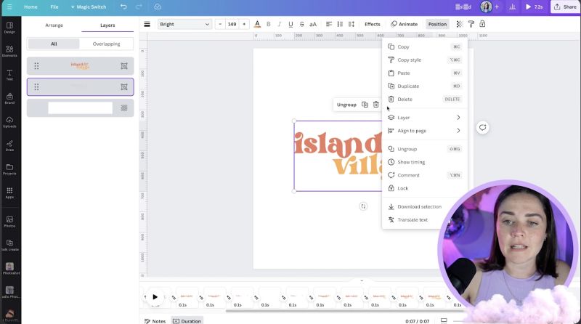Open the Uploads sidebar panel

pyautogui.click(x=9, y=122)
